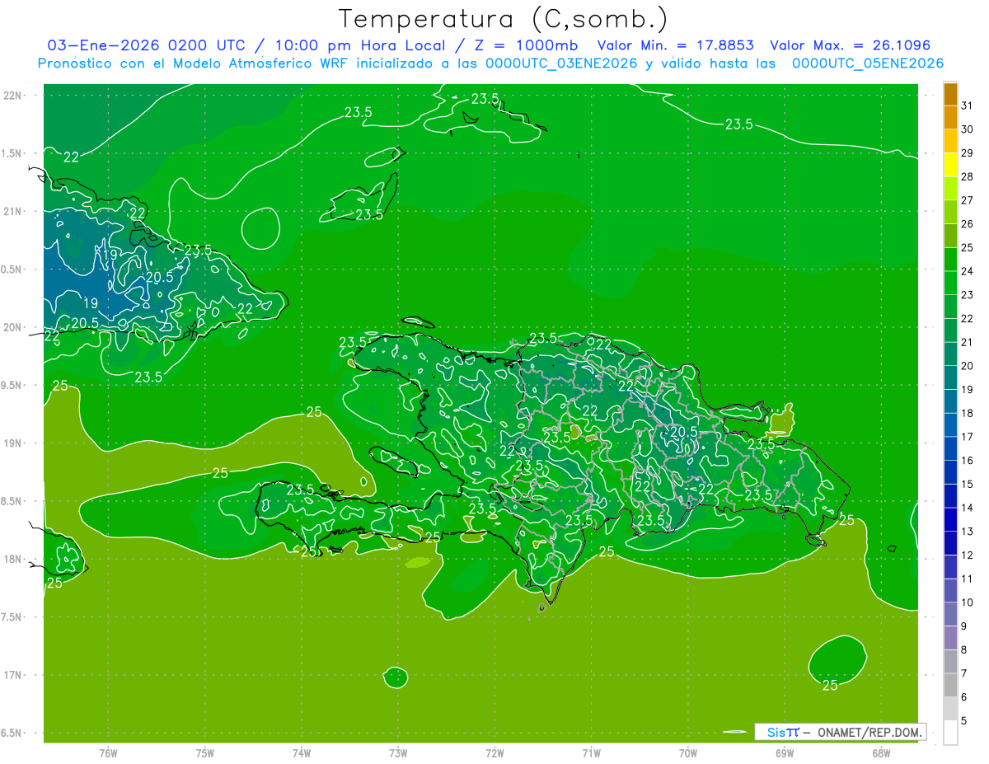The height and width of the screenshot is (764, 989).
Task: Click the 72W longitude axis label
Action: click(x=494, y=752)
